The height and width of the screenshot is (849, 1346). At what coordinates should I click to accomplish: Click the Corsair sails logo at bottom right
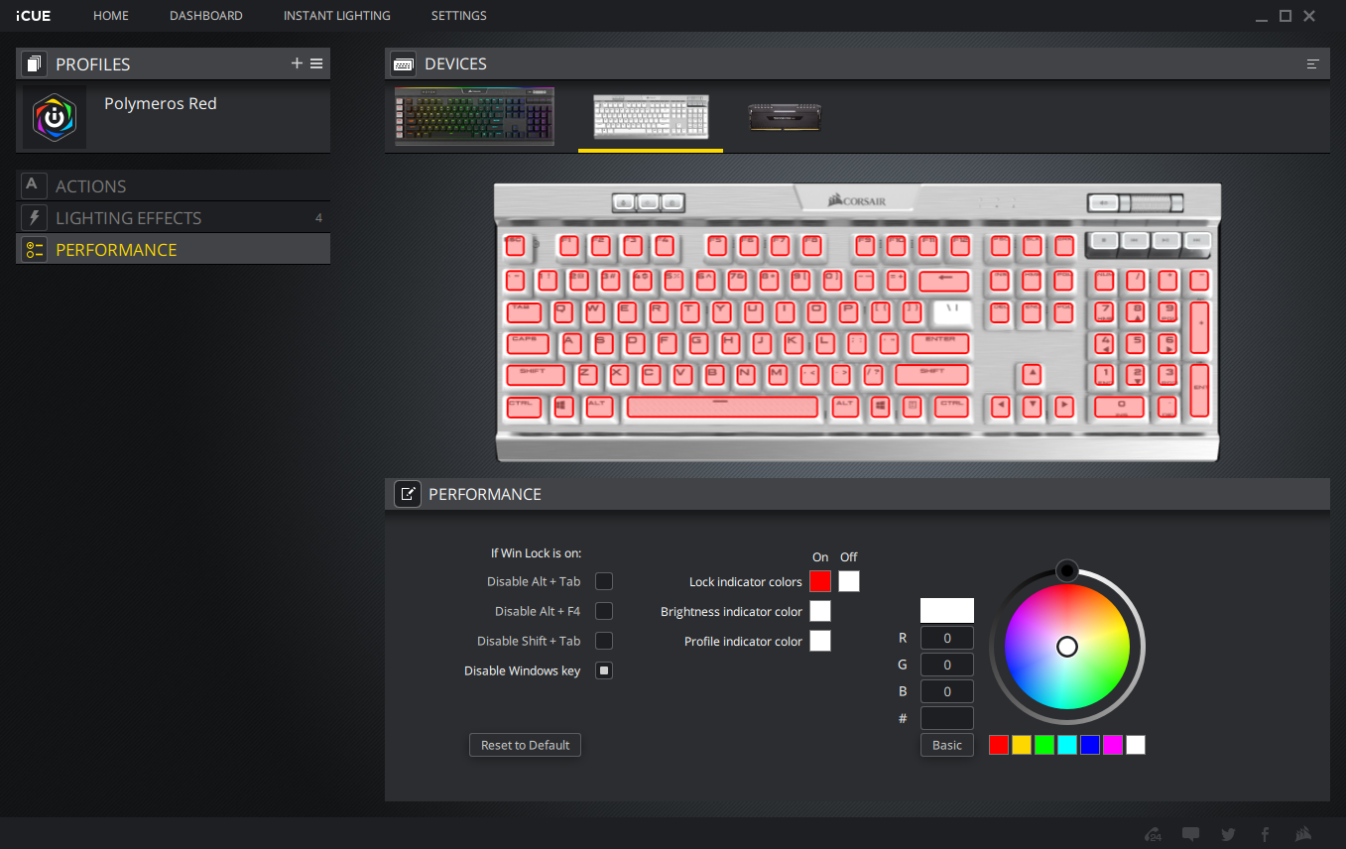click(1302, 834)
